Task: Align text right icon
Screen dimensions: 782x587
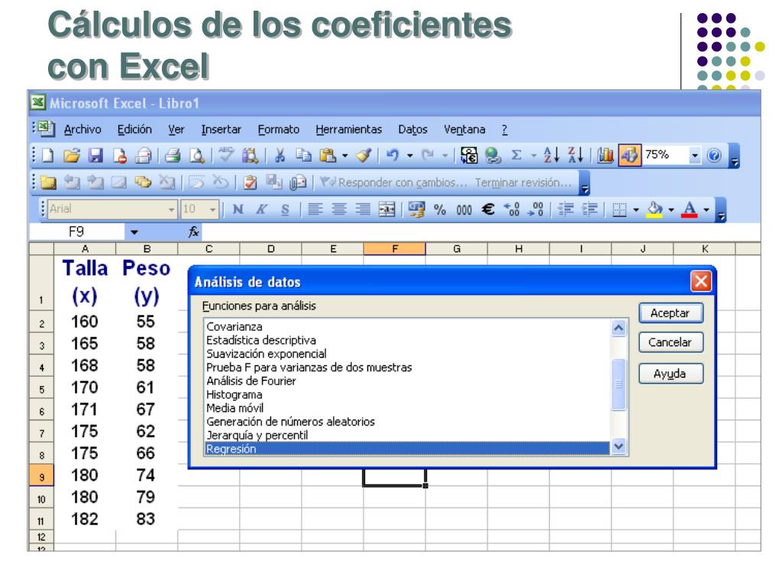Action: 363,209
